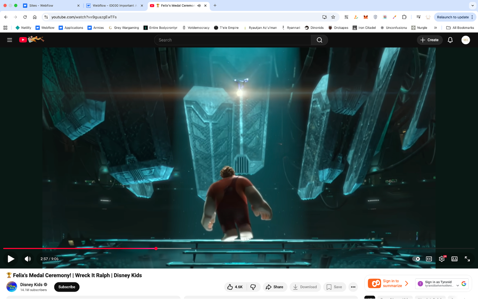Click Sign in to summarize
This screenshot has height=299, width=478.
388,283
